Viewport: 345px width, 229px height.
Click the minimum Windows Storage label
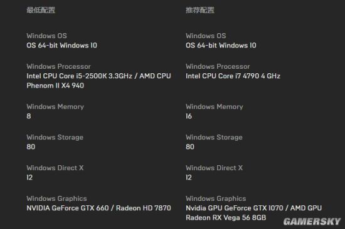(55, 137)
